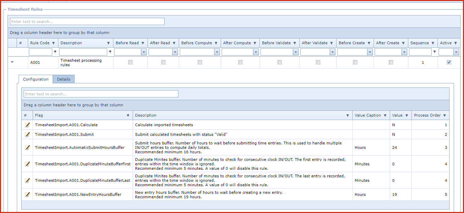Toggle the Active checkbox for rule A001
The image size is (464, 213).
tap(449, 62)
